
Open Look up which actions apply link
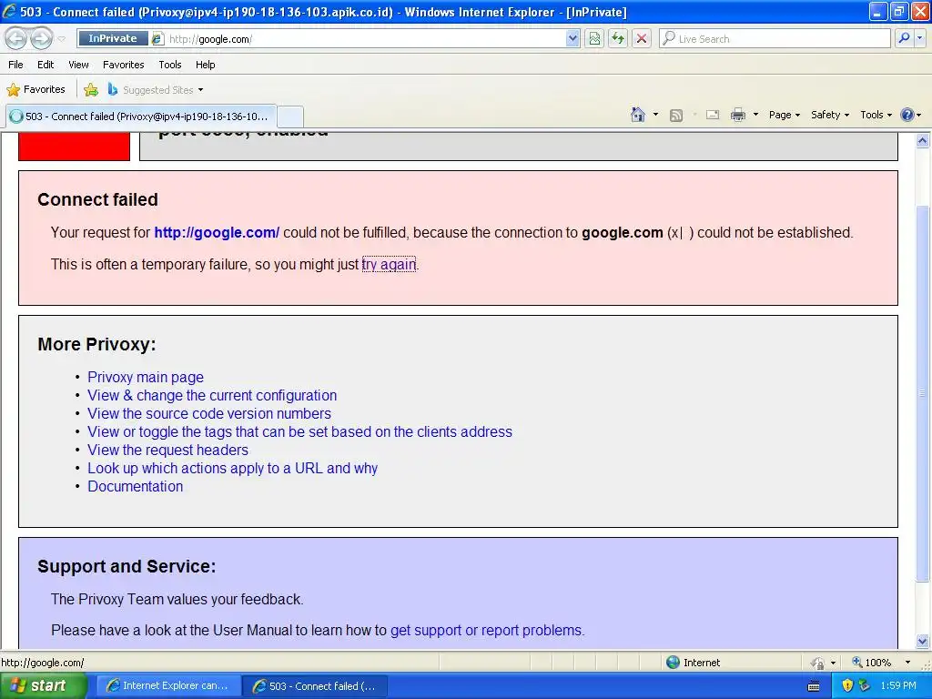tap(232, 469)
